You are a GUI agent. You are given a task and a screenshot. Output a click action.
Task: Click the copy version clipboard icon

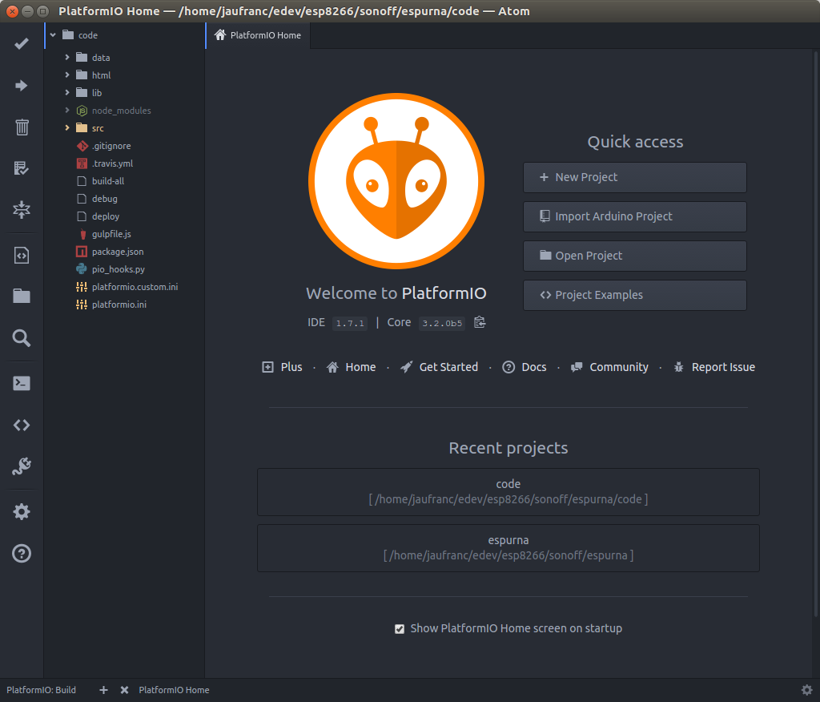pos(480,322)
